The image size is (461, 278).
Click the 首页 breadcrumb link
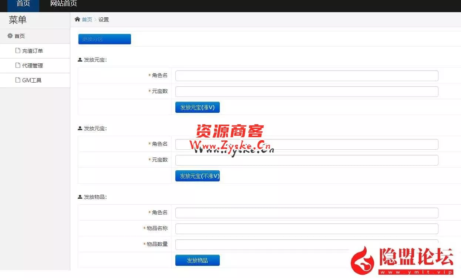pyautogui.click(x=87, y=20)
